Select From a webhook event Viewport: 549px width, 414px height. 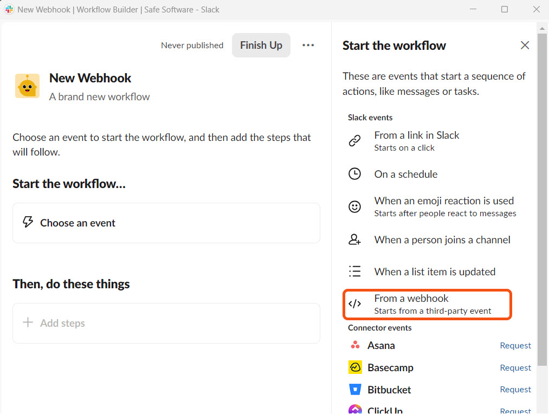point(427,304)
